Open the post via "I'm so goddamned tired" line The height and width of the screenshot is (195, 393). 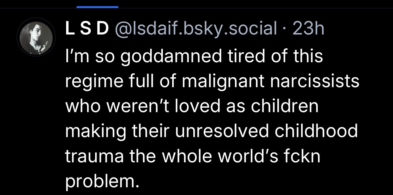194,56
